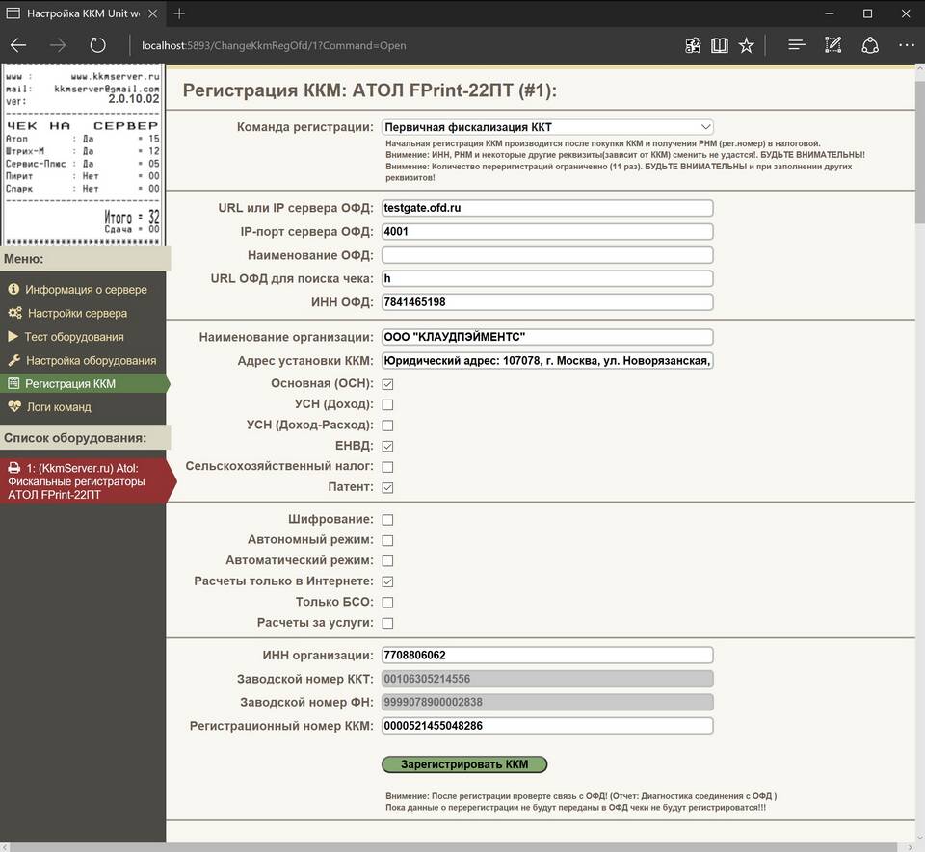Open Логи команд menu item
Screen dimensions: 925x852
tap(59, 406)
